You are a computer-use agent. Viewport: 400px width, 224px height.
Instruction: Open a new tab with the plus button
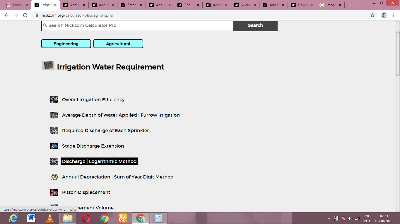[351, 5]
